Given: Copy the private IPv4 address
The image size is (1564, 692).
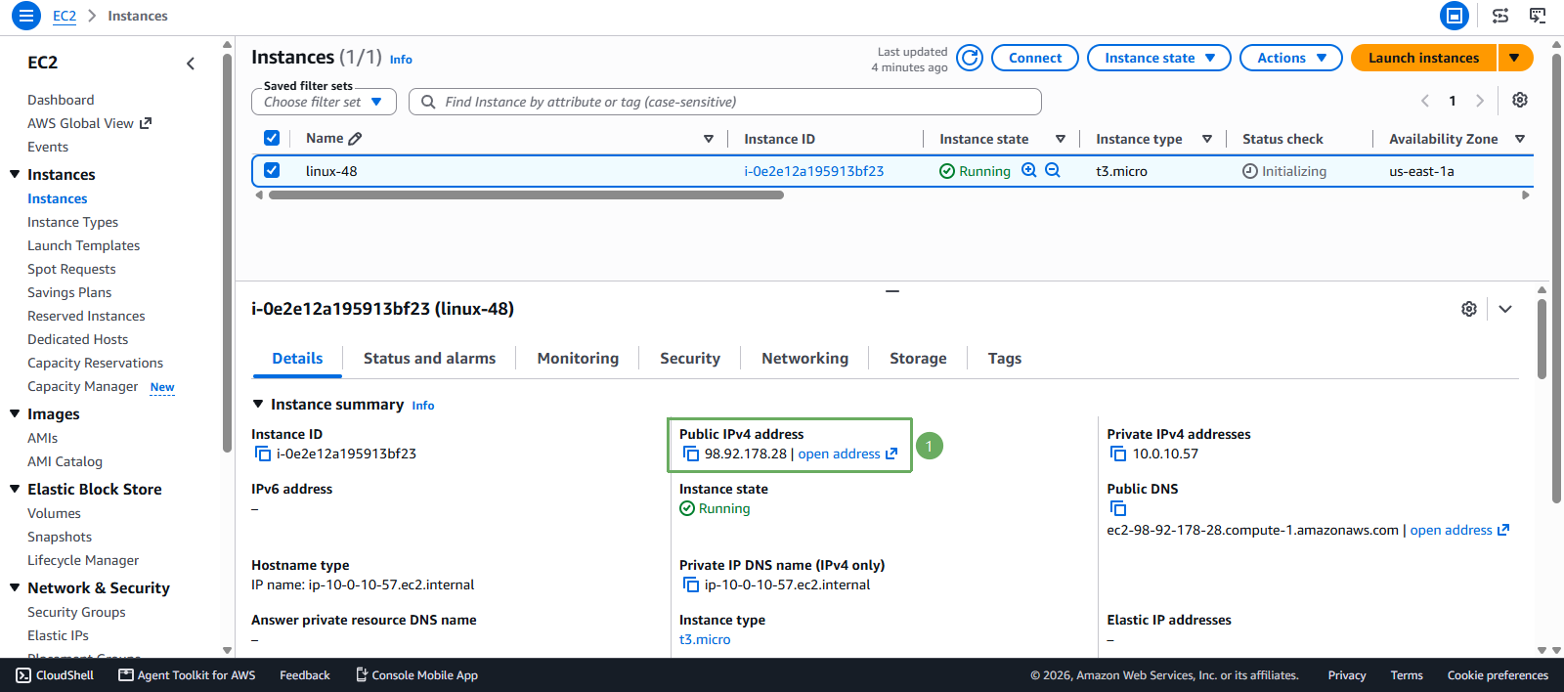Looking at the screenshot, I should coord(1118,454).
